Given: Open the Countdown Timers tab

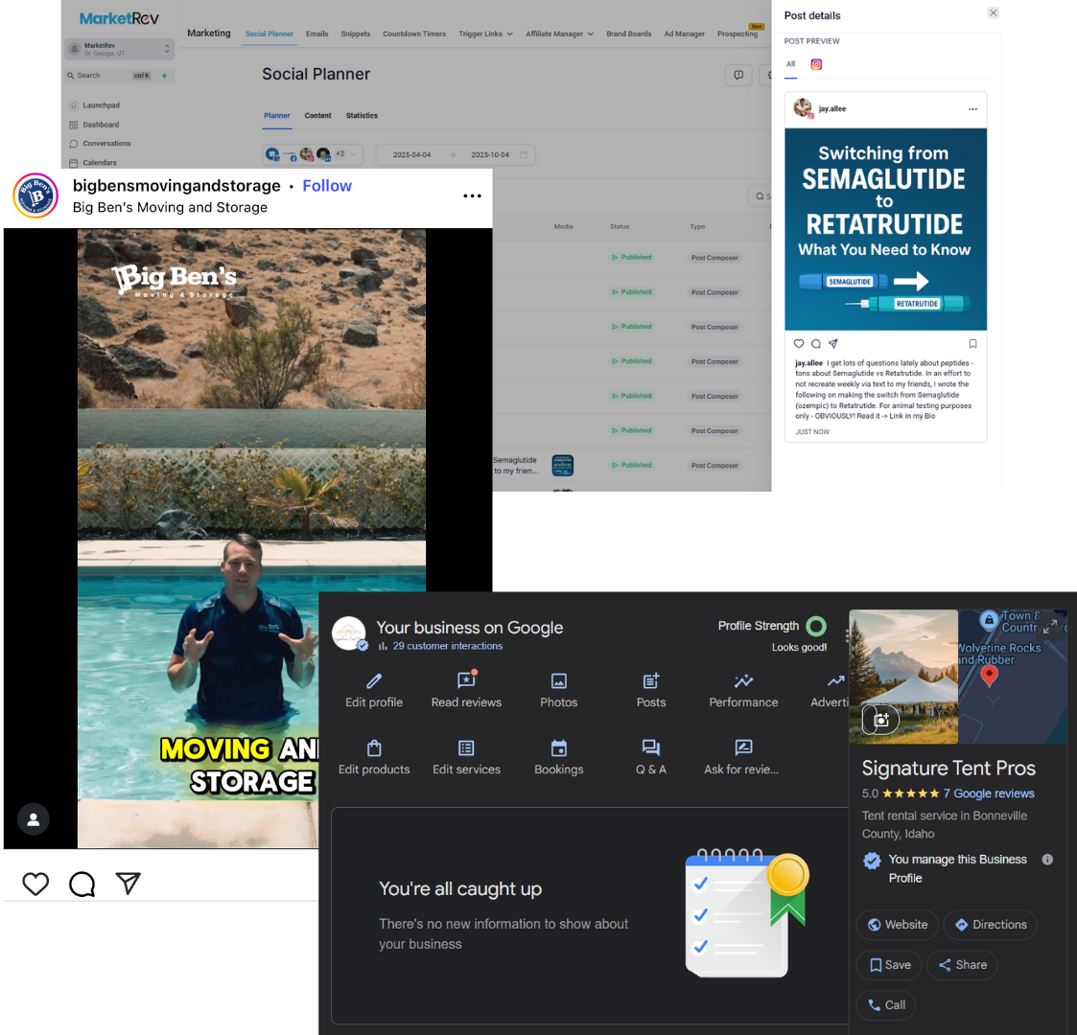Looking at the screenshot, I should point(414,34).
